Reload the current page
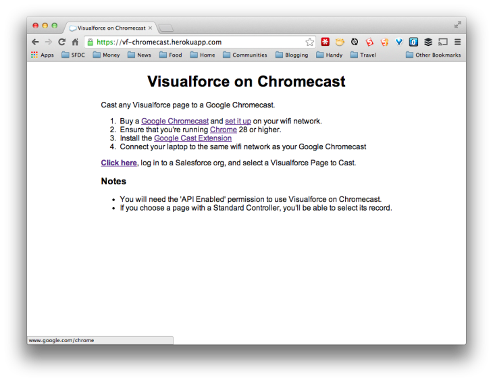This screenshot has width=493, height=382. (x=61, y=42)
